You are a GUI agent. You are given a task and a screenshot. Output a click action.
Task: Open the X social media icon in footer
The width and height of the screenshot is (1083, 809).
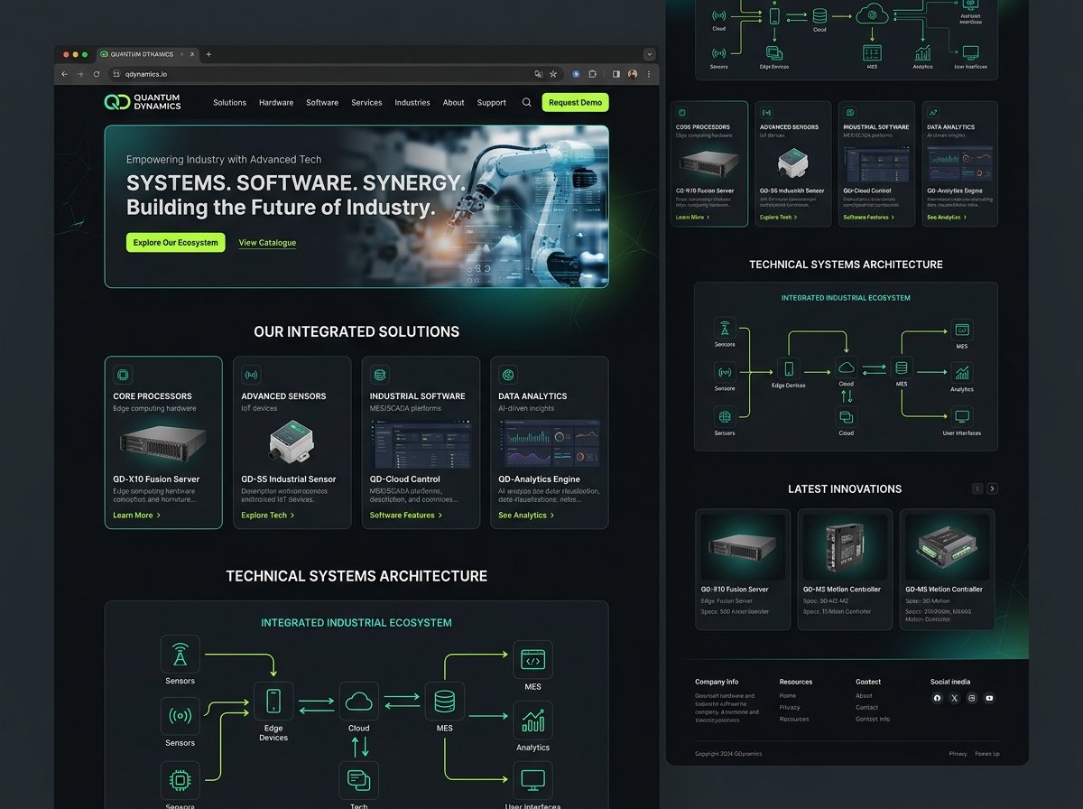tap(954, 698)
